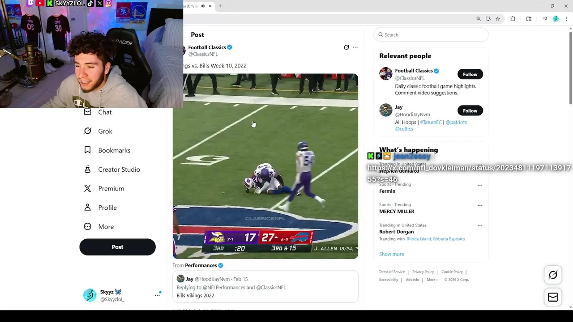Open Privacy Policy link
The image size is (573, 322).
coord(423,272)
